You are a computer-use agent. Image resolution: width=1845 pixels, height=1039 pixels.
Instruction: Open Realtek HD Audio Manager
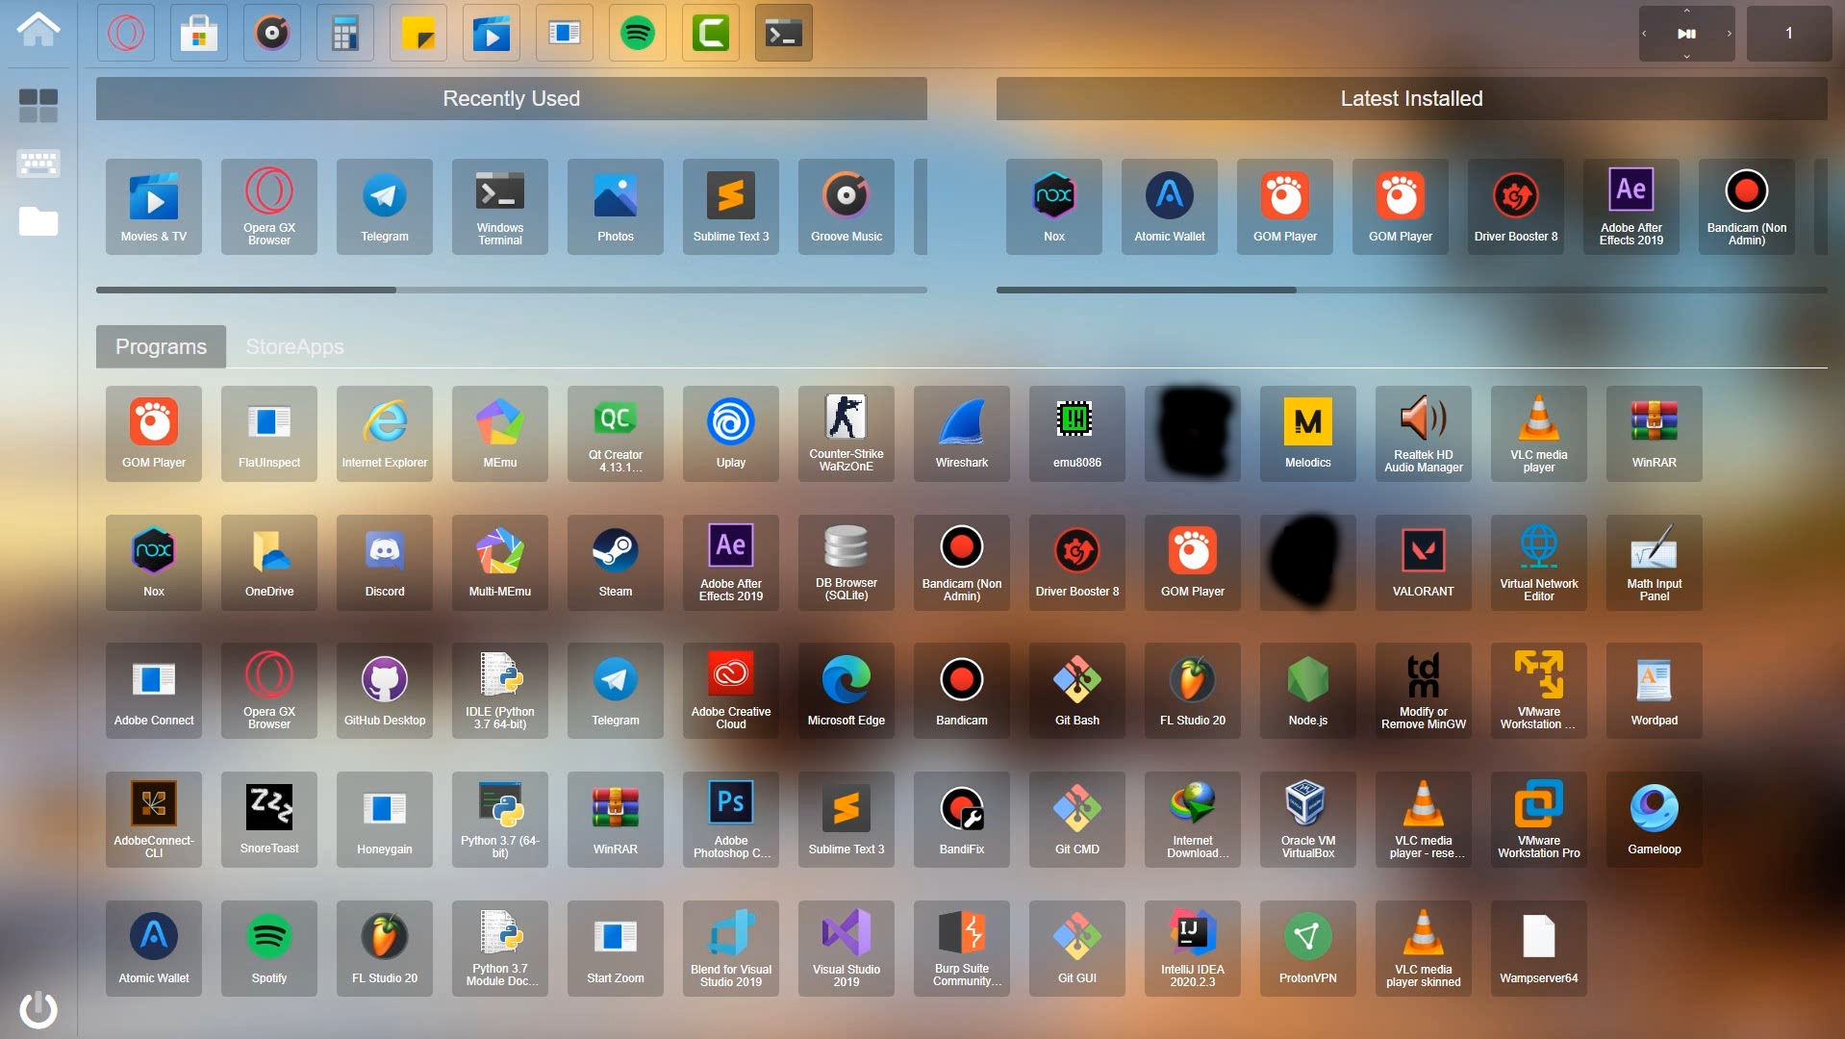coord(1424,434)
